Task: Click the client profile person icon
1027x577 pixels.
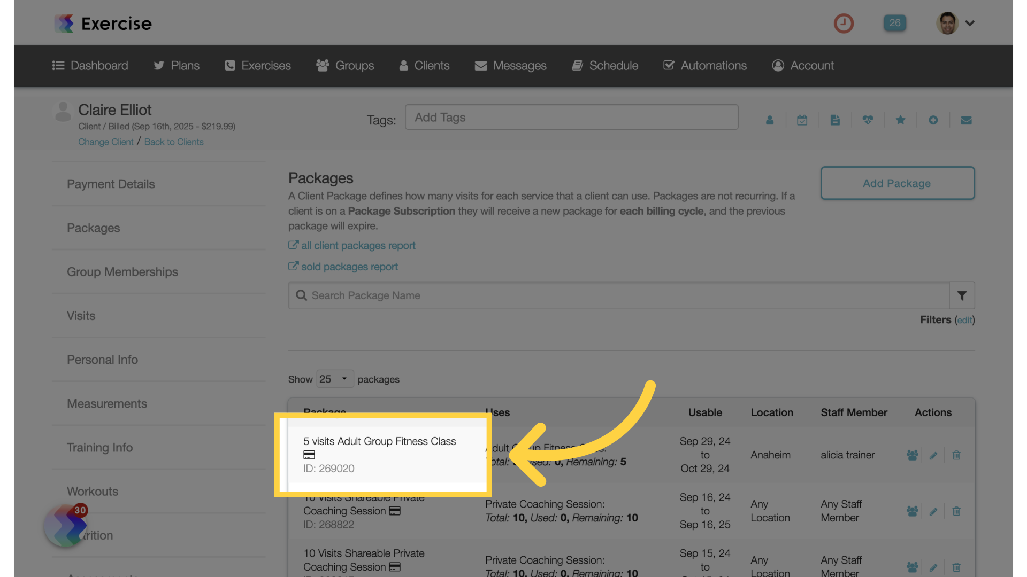Action: click(x=770, y=120)
